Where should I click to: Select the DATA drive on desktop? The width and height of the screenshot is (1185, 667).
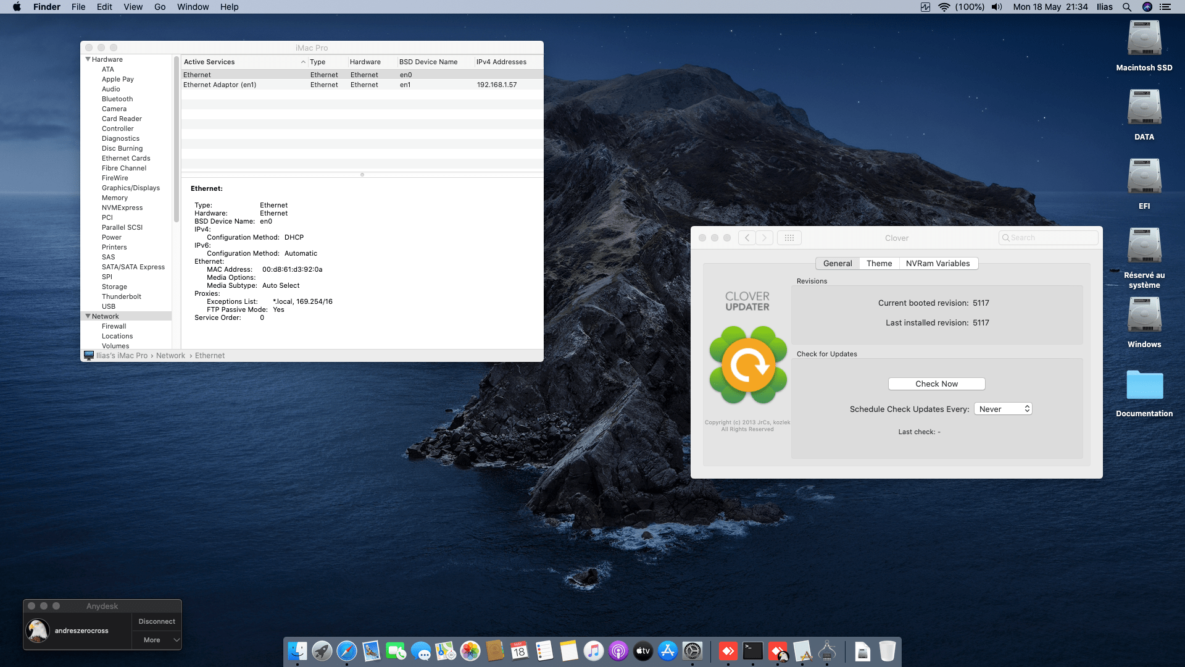click(x=1144, y=108)
